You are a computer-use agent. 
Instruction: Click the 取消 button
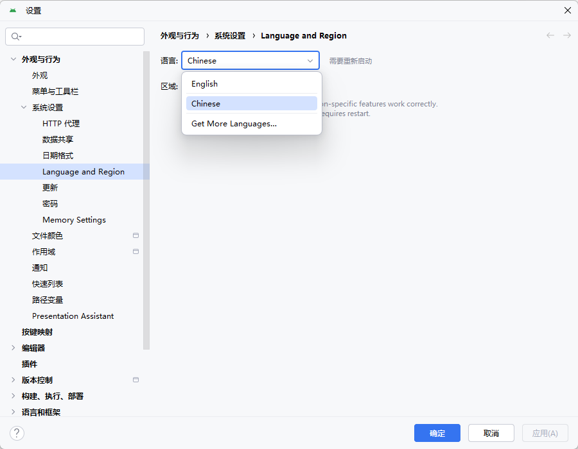coord(491,433)
